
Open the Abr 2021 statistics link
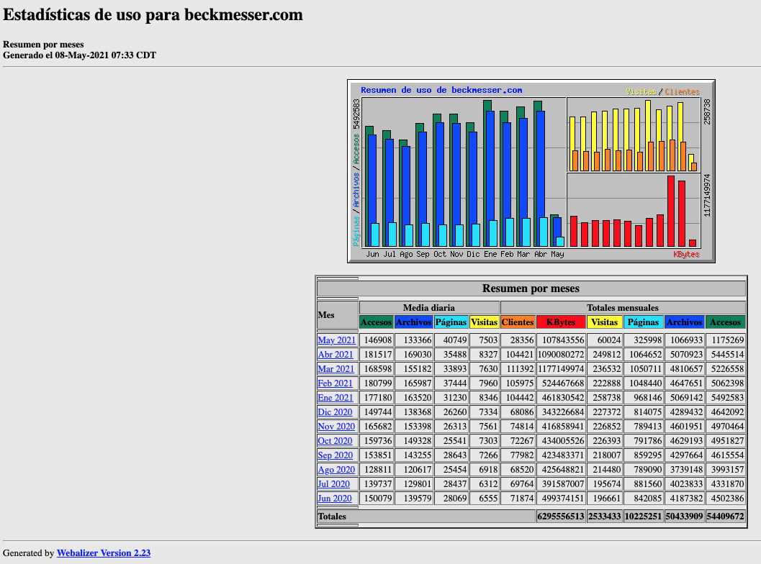click(336, 355)
